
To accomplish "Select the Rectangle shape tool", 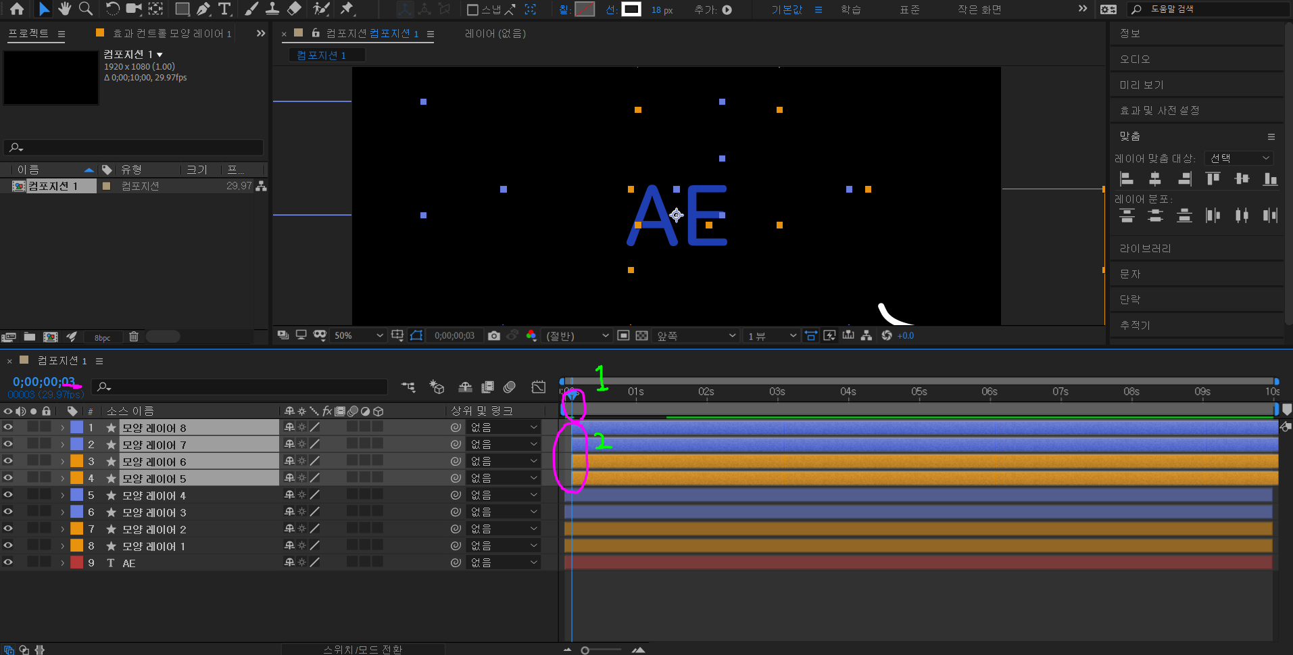I will point(182,9).
